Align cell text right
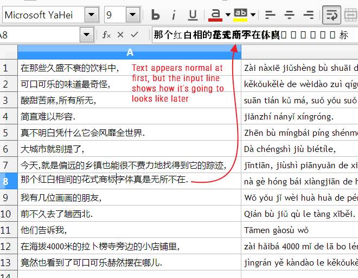This screenshot has height=278, width=358. pos(309,15)
